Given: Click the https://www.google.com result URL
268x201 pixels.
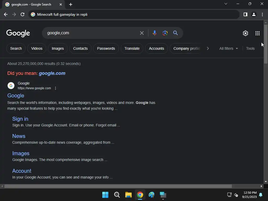Looking at the screenshot, I should click(34, 88).
